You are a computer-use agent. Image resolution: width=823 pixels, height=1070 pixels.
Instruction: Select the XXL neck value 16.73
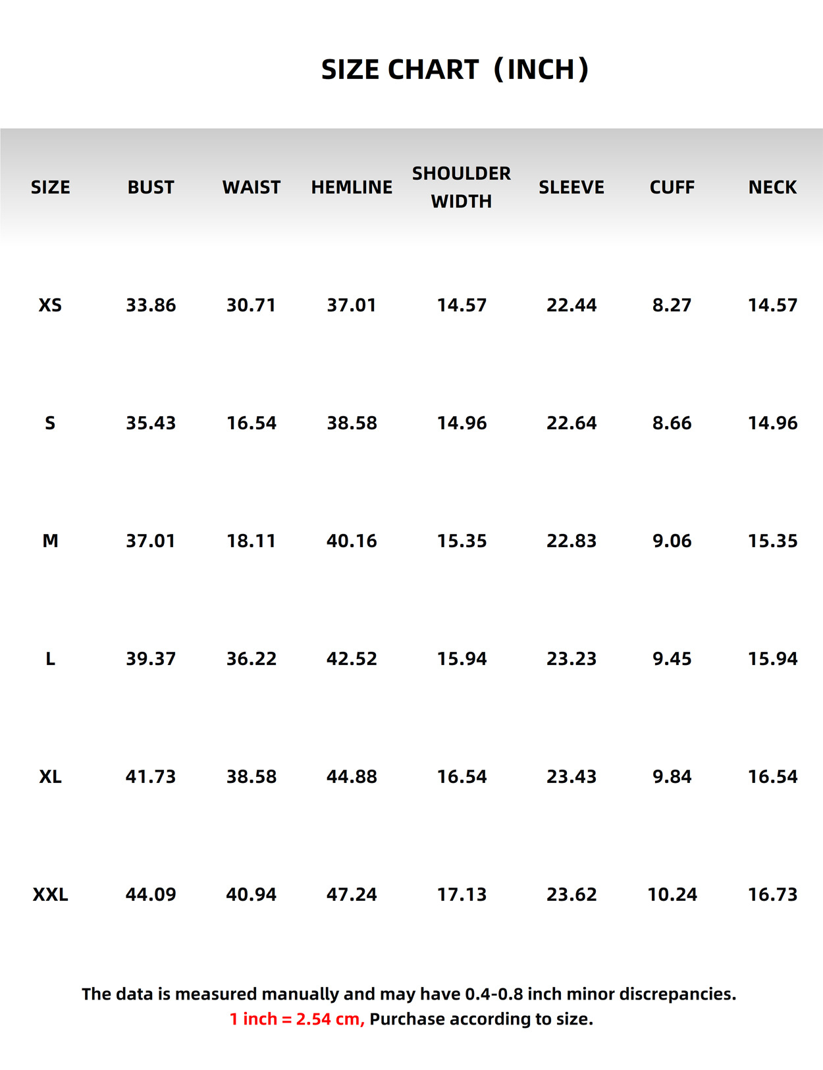[772, 895]
